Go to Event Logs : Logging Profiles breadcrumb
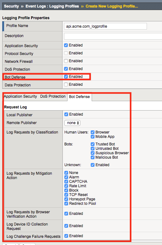 coord(52,6)
